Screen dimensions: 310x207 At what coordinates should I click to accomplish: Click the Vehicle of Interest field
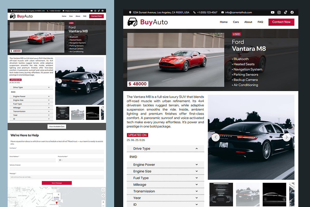pyautogui.click(x=57, y=168)
